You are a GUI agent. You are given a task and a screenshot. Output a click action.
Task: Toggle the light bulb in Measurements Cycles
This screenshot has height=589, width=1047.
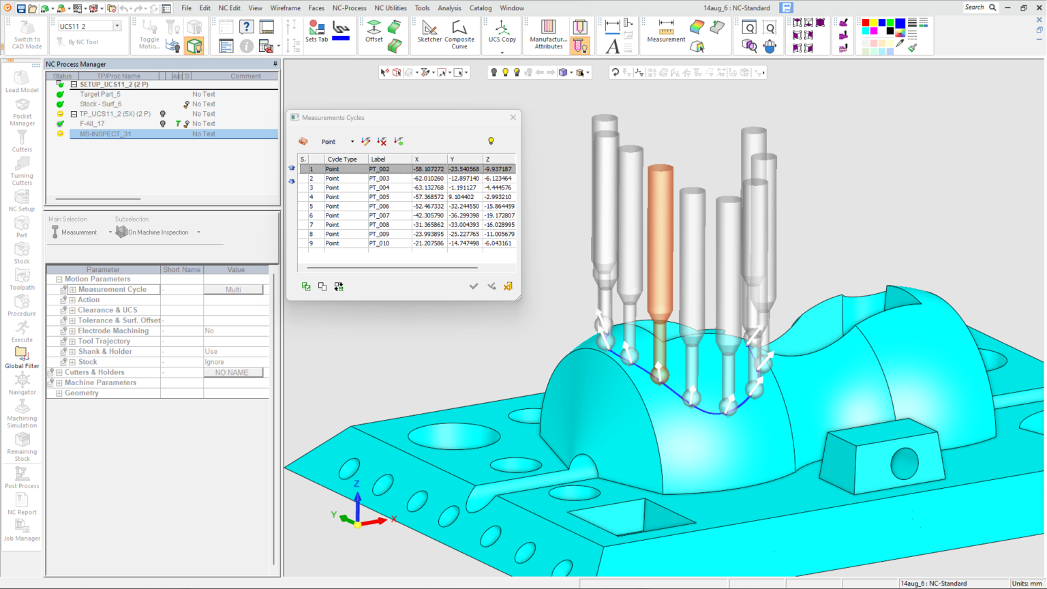[491, 141]
